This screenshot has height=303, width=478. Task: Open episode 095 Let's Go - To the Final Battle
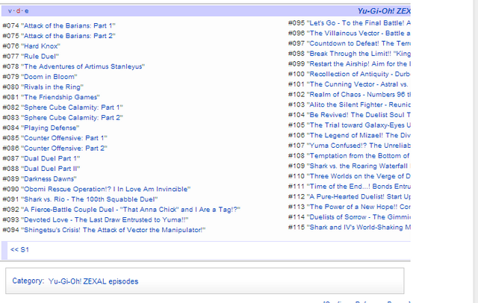[x=358, y=23]
